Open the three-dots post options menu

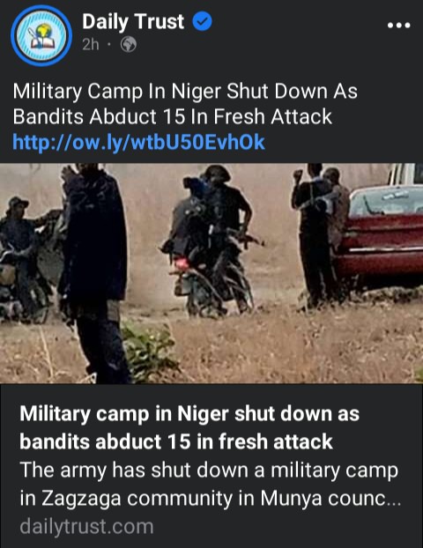[x=399, y=26]
